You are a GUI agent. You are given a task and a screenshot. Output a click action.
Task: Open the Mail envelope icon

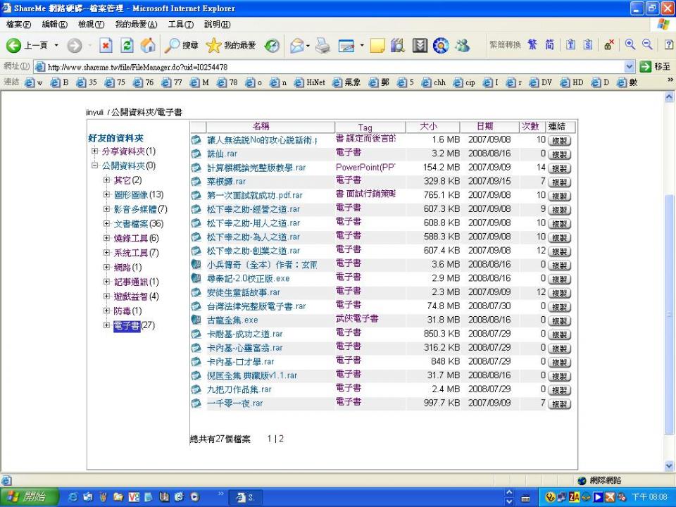point(296,45)
